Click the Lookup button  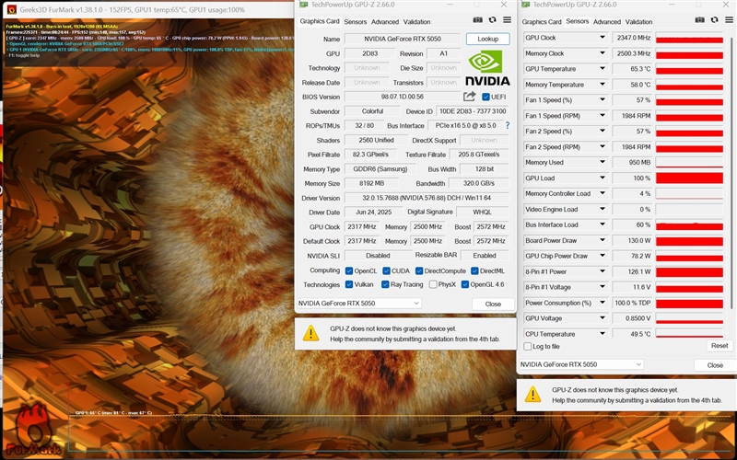click(x=488, y=39)
